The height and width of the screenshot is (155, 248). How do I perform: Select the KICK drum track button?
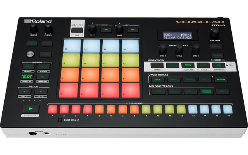(158, 79)
